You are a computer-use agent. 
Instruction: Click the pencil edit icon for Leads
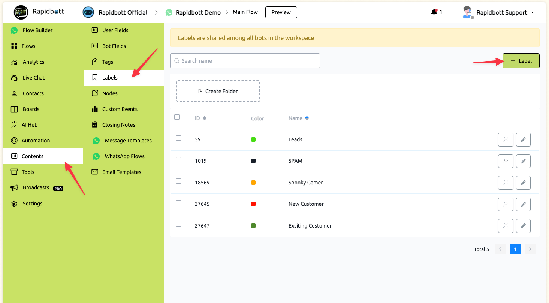(523, 139)
